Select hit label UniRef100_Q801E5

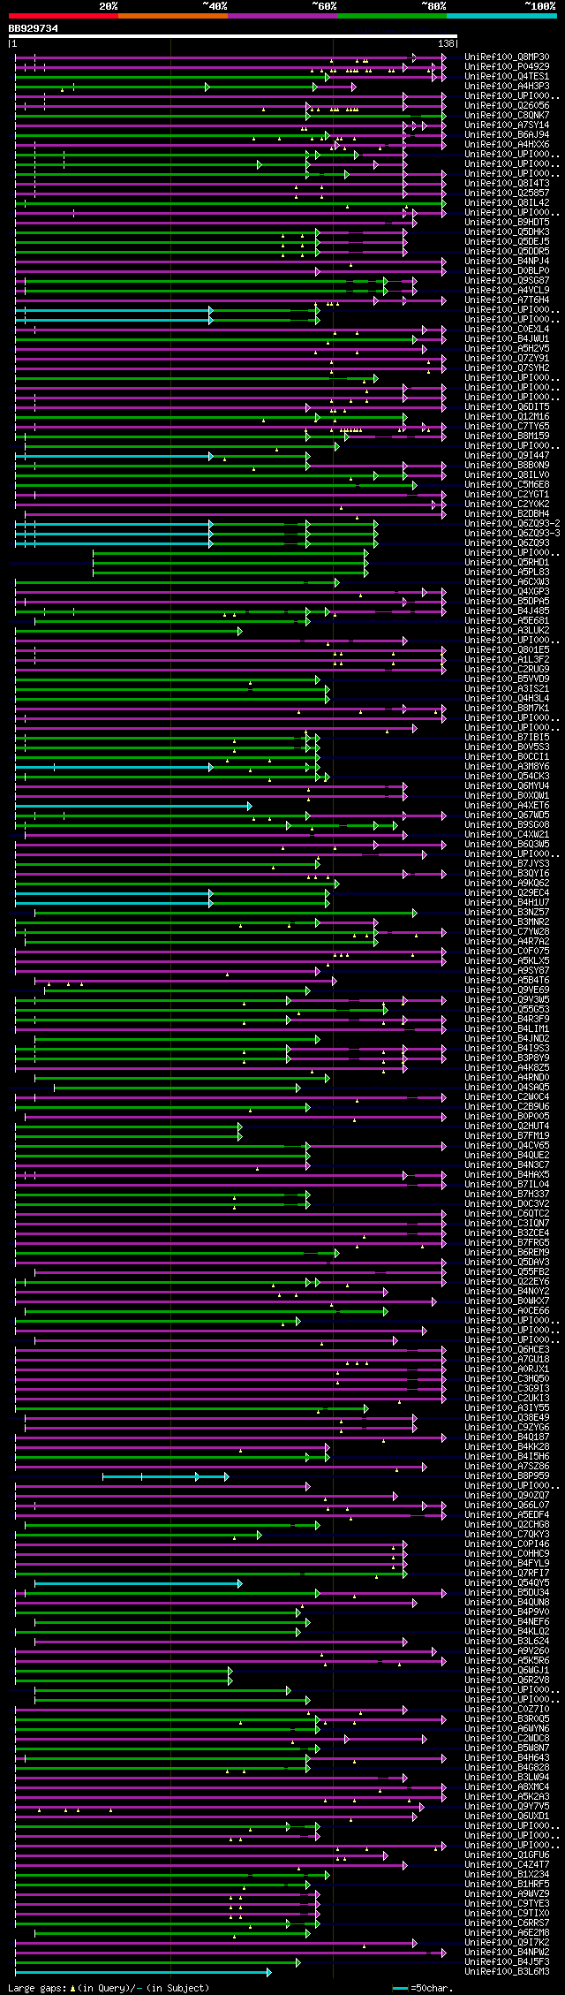pyautogui.click(x=507, y=649)
